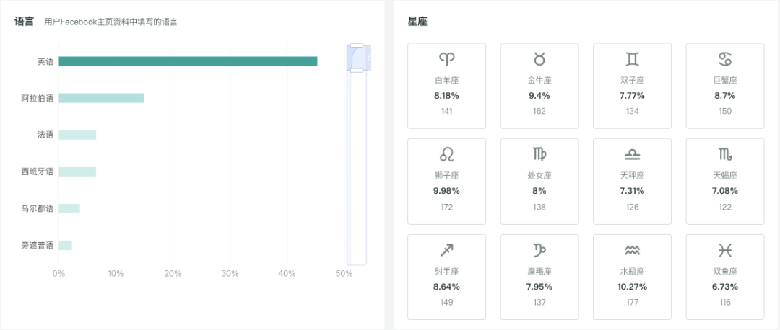Viewport: 780px width, 330px height.
Task: Select the Arabic (阿拉伯语) bar
Action: pyautogui.click(x=101, y=98)
